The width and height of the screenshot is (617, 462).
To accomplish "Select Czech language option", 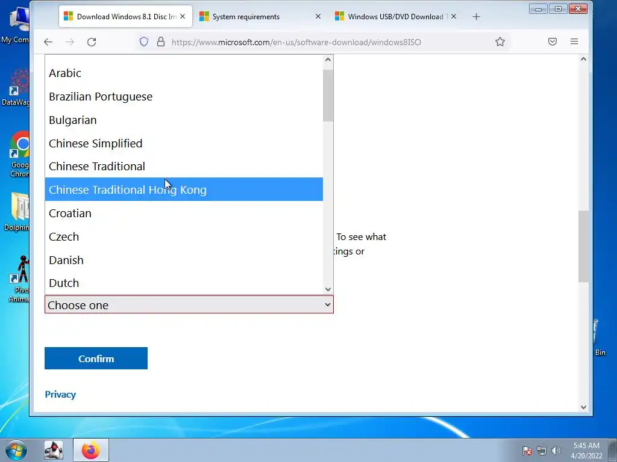I will click(184, 237).
